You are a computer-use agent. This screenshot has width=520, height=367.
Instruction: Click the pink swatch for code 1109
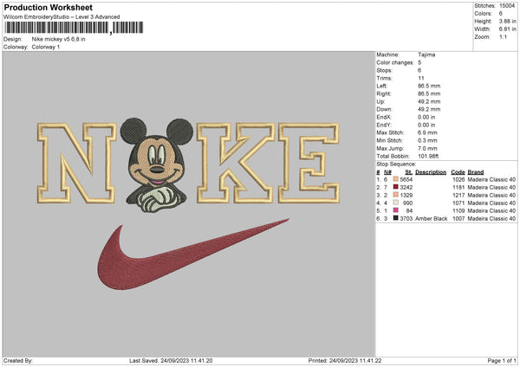coord(395,210)
